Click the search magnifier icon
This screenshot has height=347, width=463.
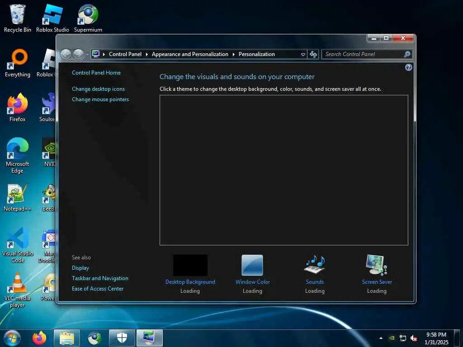click(407, 54)
